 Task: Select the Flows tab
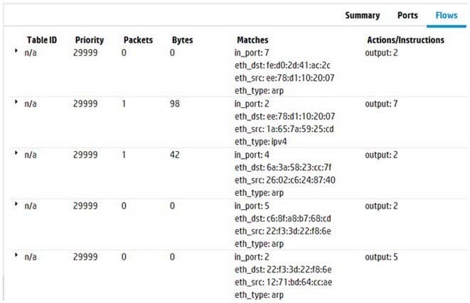[447, 15]
